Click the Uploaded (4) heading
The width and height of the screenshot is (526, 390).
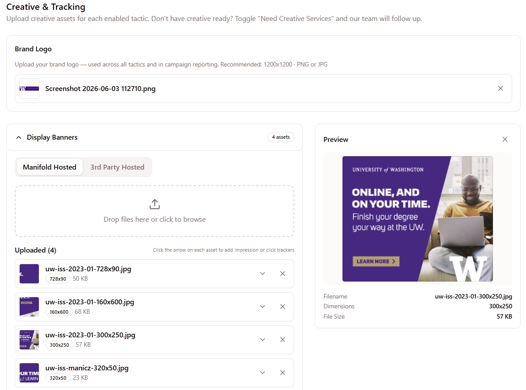coord(36,250)
